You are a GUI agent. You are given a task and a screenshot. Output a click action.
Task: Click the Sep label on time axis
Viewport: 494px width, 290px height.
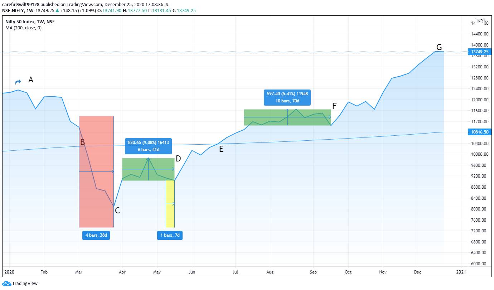(x=313, y=272)
